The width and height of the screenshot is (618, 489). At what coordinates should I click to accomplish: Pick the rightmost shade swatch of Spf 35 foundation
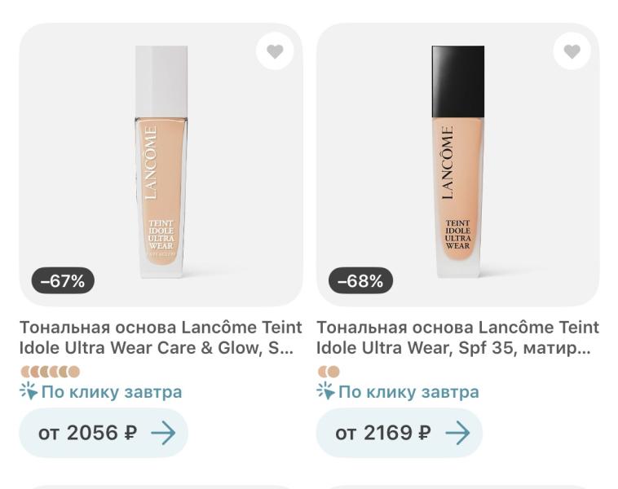333,372
